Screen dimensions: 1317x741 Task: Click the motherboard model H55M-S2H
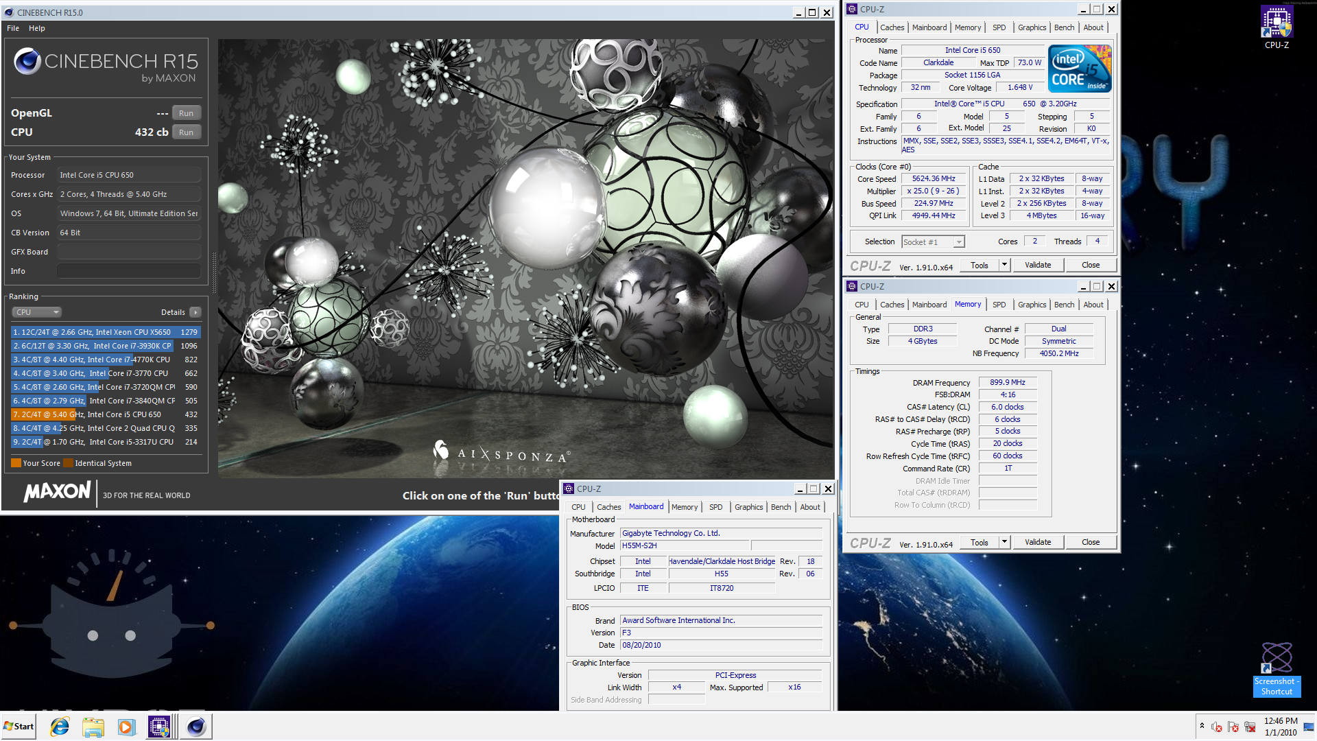(x=683, y=545)
